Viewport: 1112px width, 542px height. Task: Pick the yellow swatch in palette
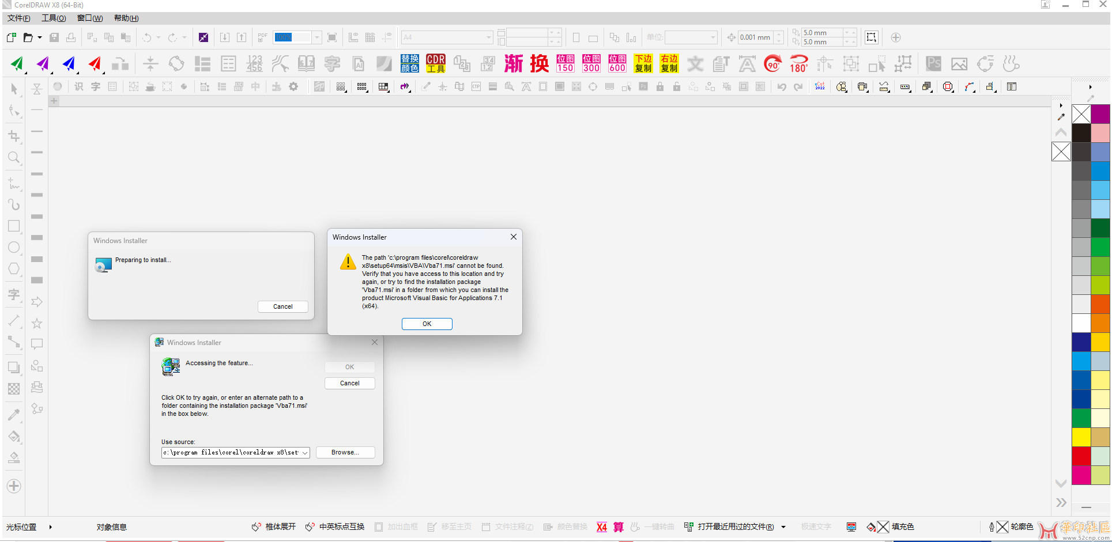pos(1081,437)
